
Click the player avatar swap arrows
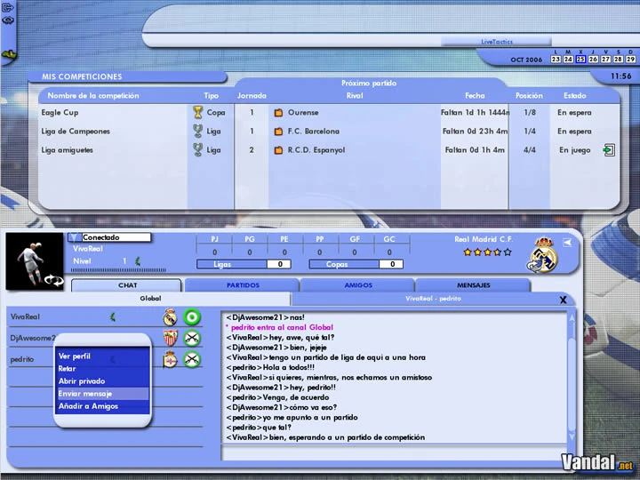[54, 280]
